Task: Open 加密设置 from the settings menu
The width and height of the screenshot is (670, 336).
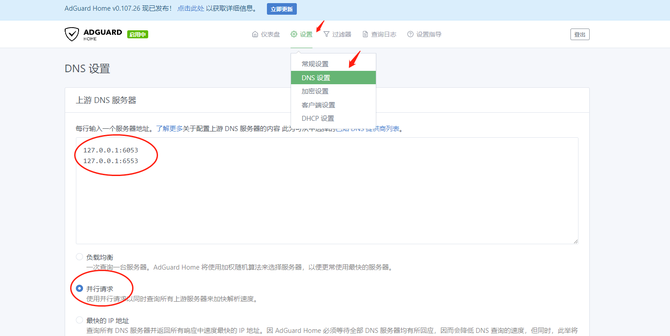Action: tap(315, 91)
